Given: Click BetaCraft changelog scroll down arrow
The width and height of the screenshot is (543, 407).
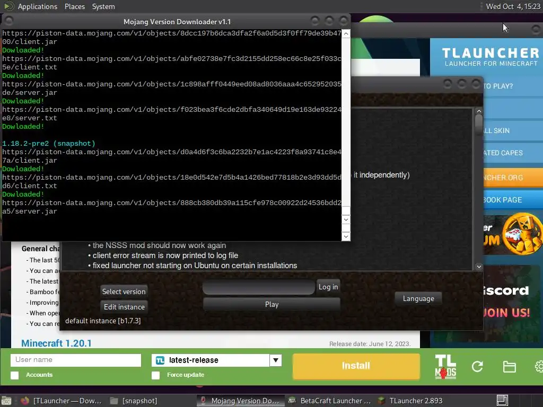Looking at the screenshot, I should pyautogui.click(x=479, y=267).
